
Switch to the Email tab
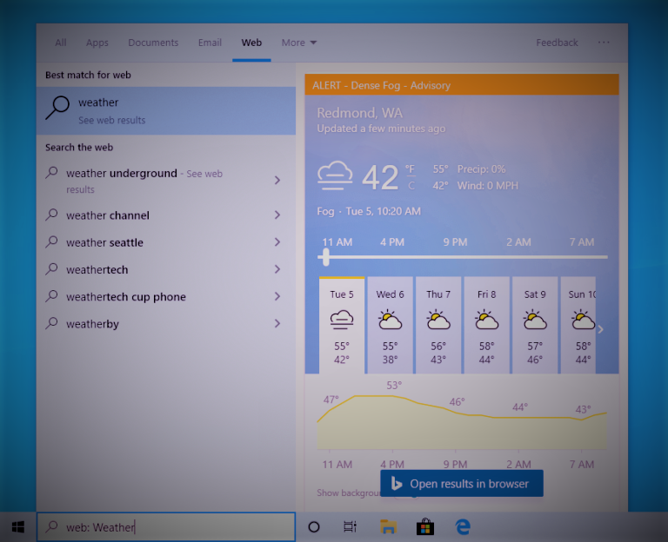coord(210,43)
